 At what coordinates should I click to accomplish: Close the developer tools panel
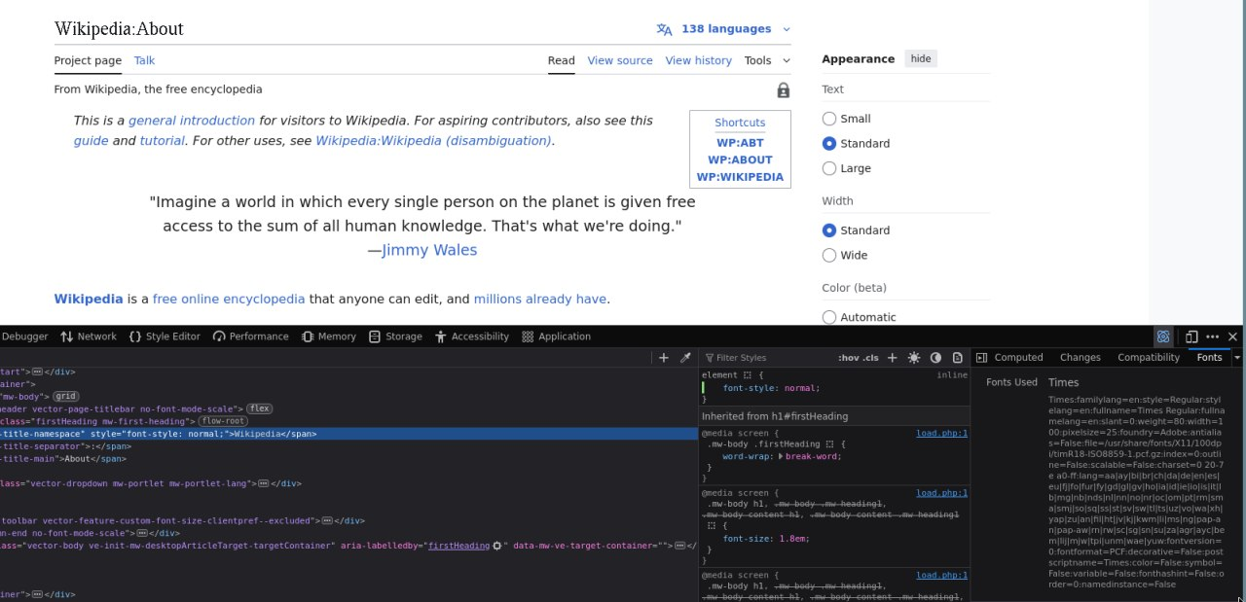coord(1232,336)
